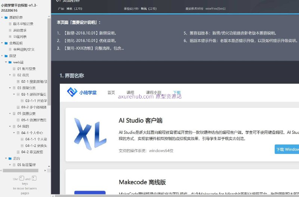This screenshot has width=299, height=197.
Task: Click the 小陆学堂 logo icon
Action: point(72,92)
